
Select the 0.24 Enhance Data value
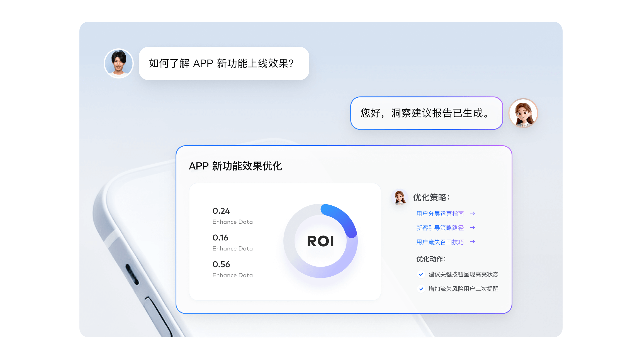coord(221,211)
